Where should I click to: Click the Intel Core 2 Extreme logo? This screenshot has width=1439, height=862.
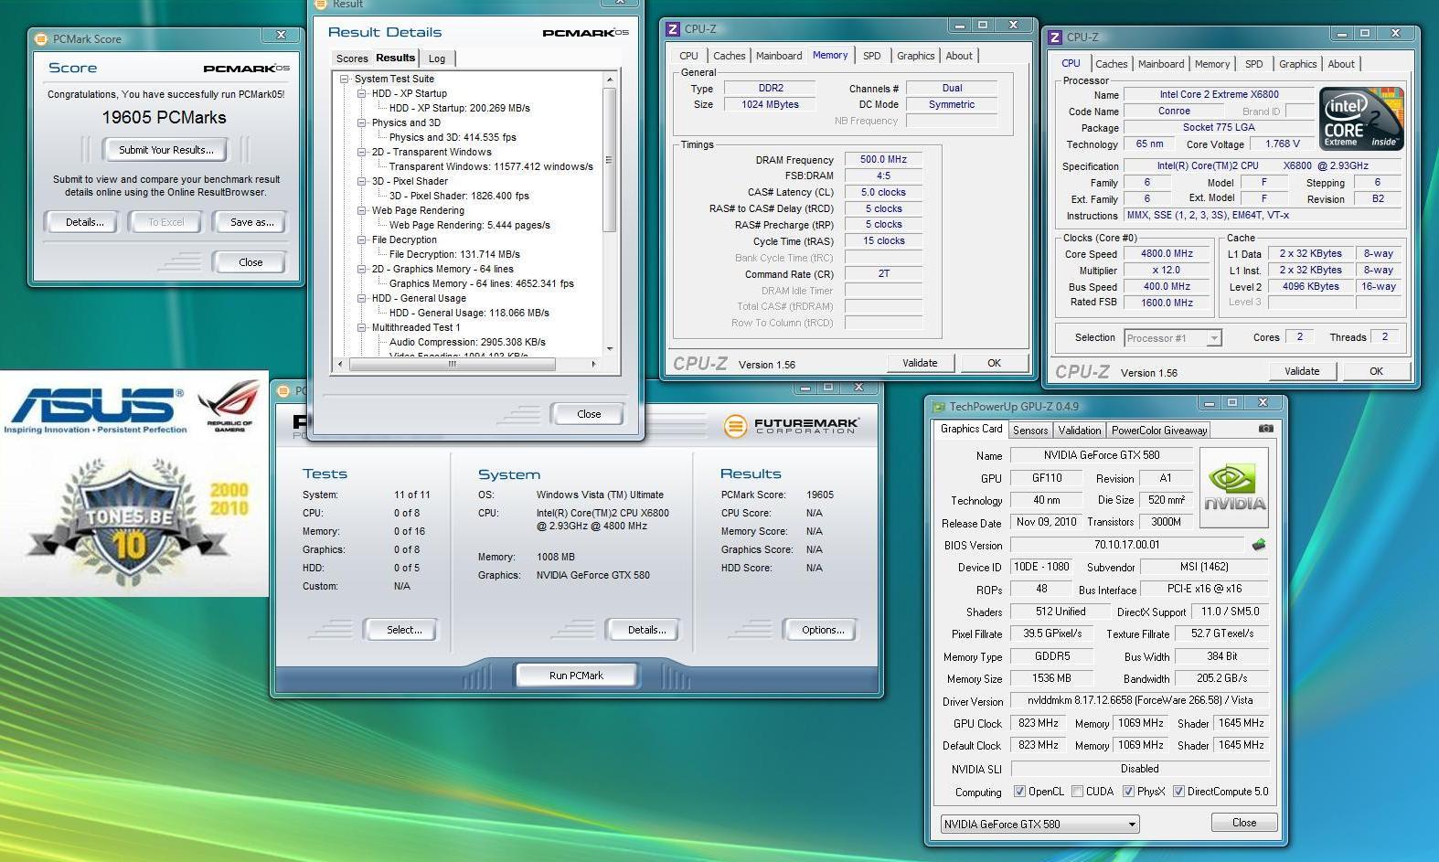point(1361,119)
